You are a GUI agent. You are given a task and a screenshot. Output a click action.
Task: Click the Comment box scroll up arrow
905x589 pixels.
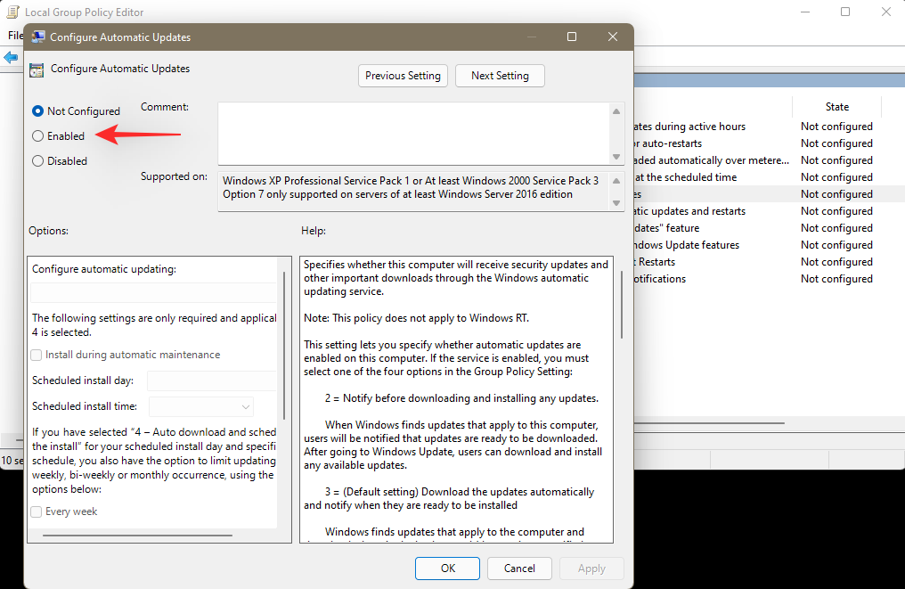pos(617,110)
